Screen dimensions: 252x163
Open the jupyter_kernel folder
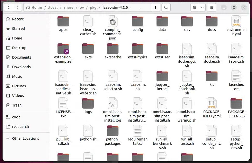162,81
